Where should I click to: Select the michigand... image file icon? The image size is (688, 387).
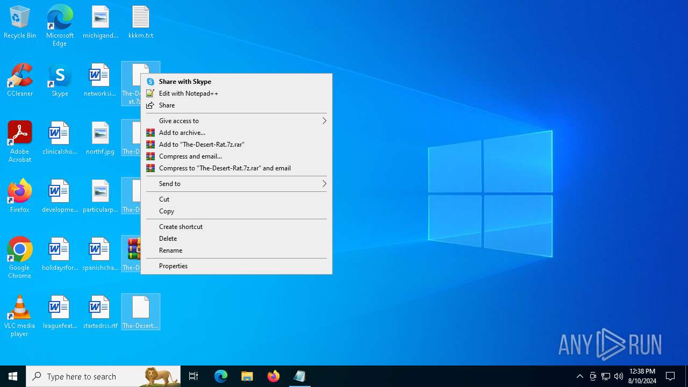pyautogui.click(x=101, y=23)
